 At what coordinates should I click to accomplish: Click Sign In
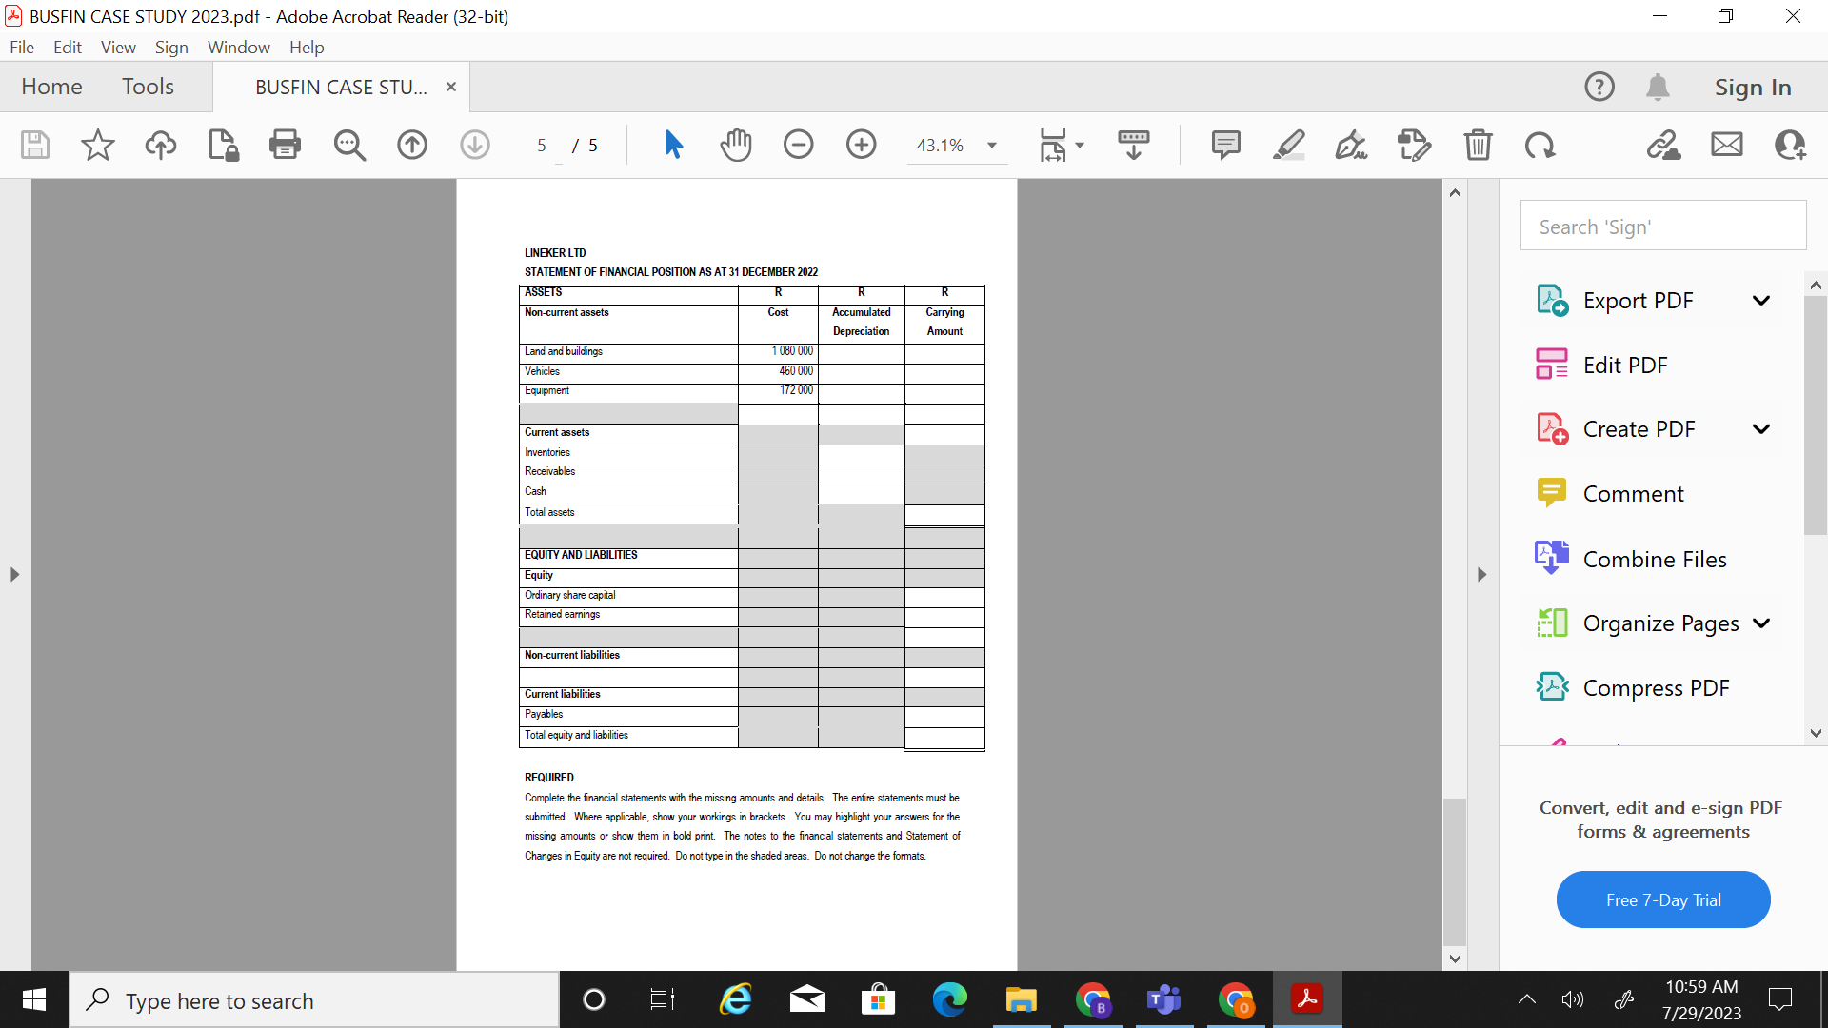click(x=1752, y=86)
